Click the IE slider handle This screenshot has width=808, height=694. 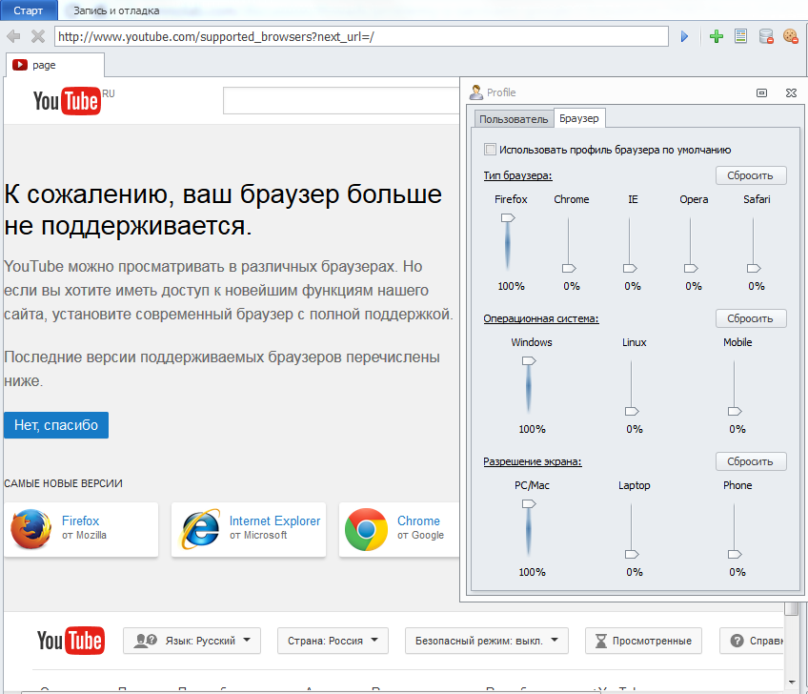630,268
